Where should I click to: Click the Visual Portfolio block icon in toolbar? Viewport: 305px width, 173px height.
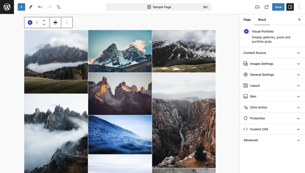(x=30, y=23)
